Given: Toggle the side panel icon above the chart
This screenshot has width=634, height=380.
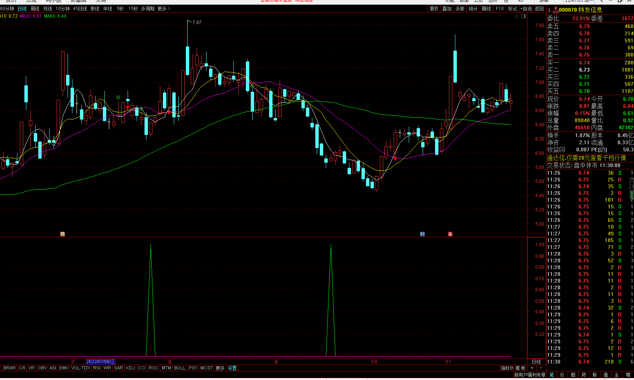Looking at the screenshot, I should [524, 16].
